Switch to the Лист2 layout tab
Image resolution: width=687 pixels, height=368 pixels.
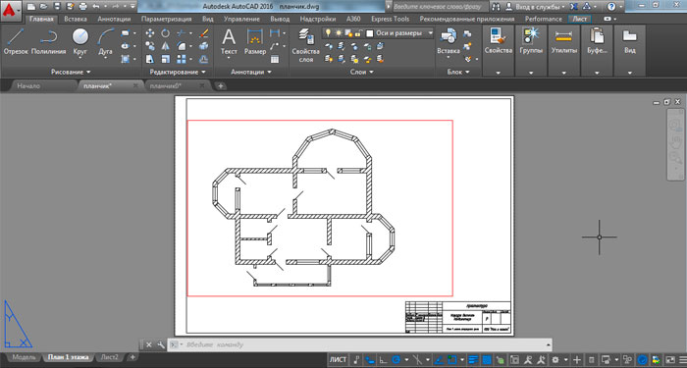(x=110, y=357)
